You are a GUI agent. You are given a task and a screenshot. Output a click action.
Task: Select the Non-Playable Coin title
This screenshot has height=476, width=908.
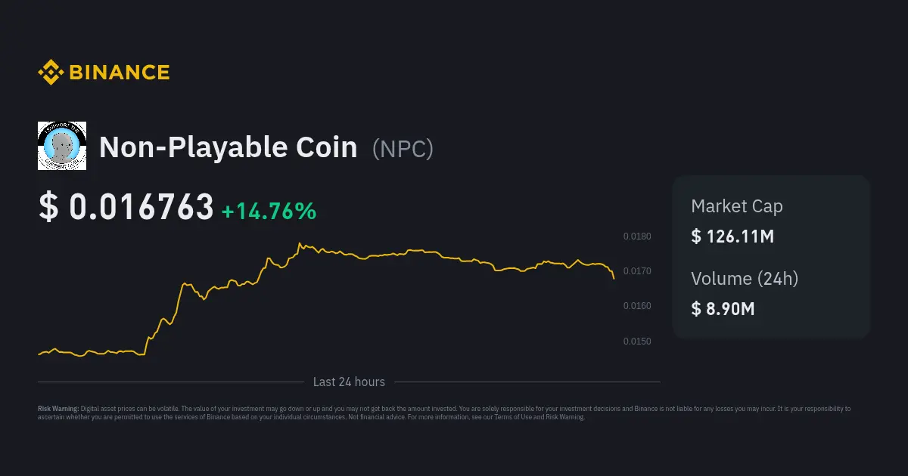click(x=228, y=147)
